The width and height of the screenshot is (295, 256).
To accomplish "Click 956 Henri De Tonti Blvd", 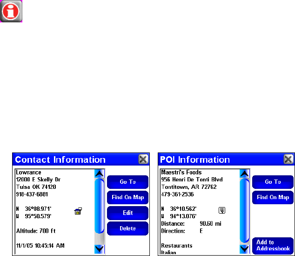I will (192, 180).
